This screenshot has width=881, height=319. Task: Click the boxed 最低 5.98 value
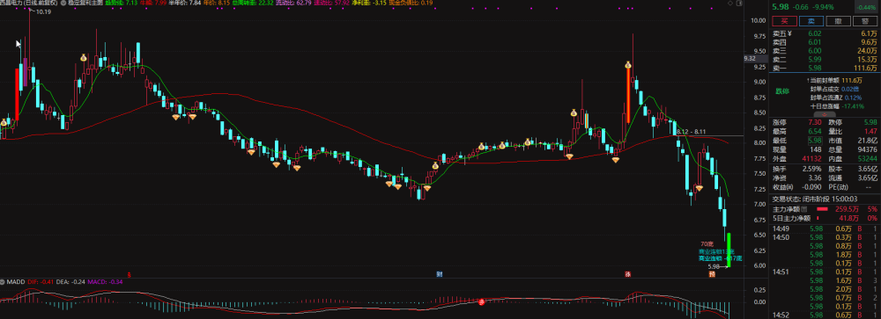coord(815,140)
